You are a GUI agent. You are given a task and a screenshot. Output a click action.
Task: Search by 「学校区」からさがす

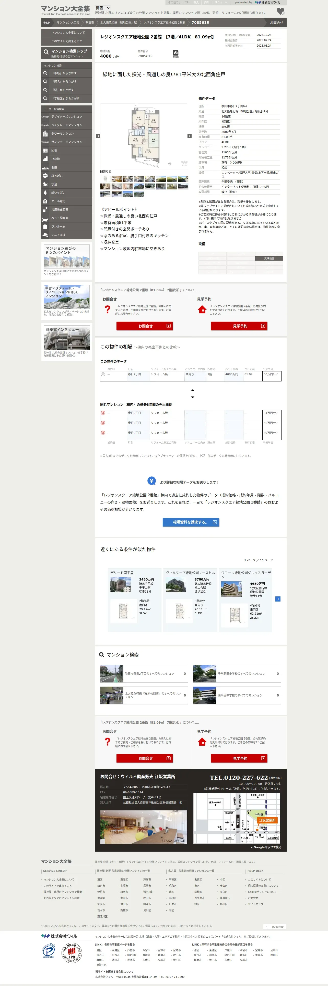click(67, 98)
